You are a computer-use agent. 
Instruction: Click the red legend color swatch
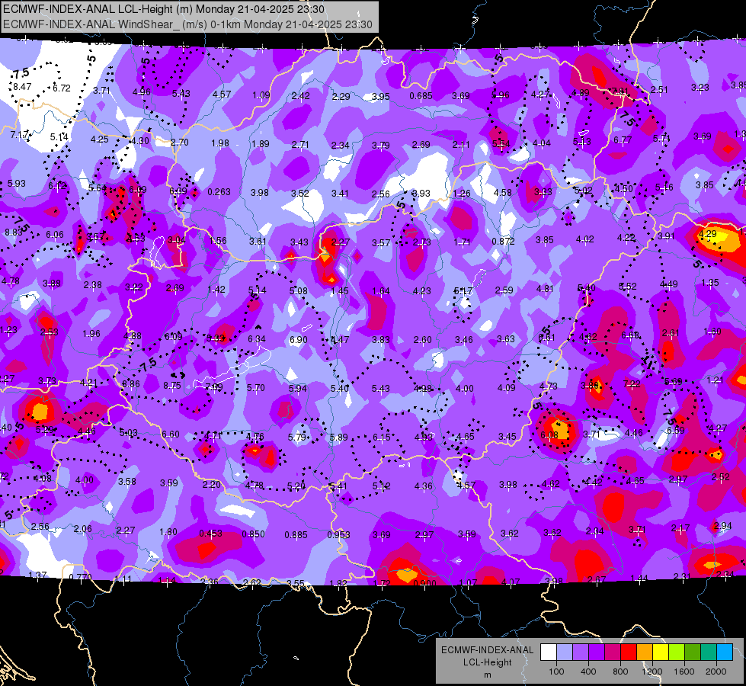[629, 652]
